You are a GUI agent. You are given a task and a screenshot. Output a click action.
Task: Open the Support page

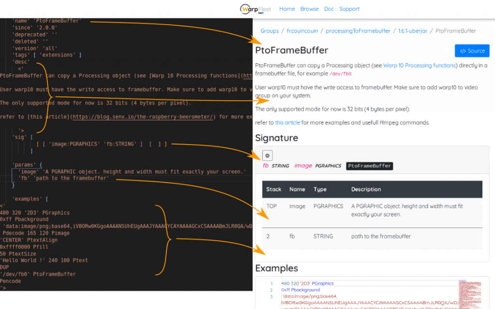(x=349, y=9)
